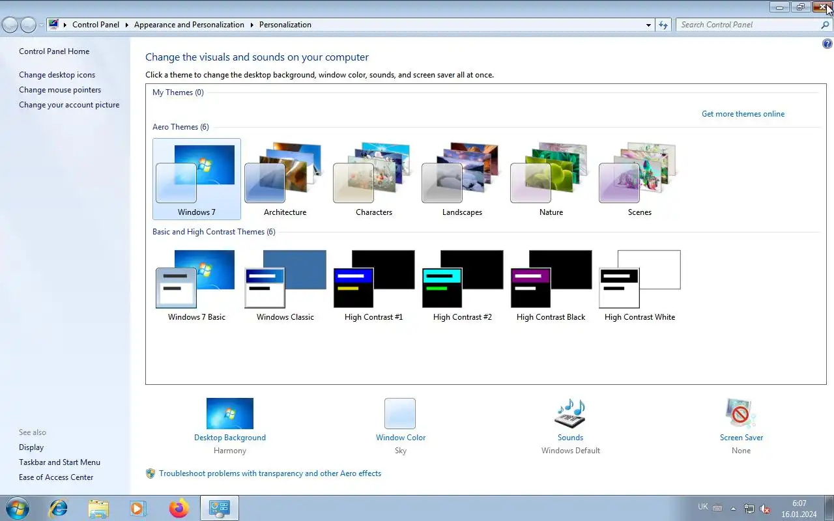Launch Internet Explorer from taskbar
Screen dimensions: 834x521
click(x=58, y=508)
